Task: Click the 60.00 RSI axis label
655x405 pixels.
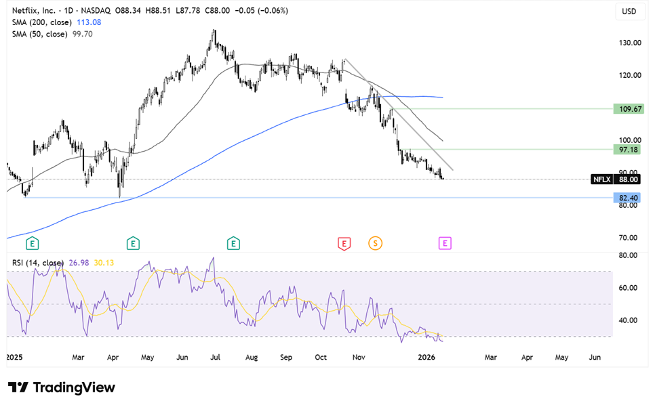Action: point(629,289)
